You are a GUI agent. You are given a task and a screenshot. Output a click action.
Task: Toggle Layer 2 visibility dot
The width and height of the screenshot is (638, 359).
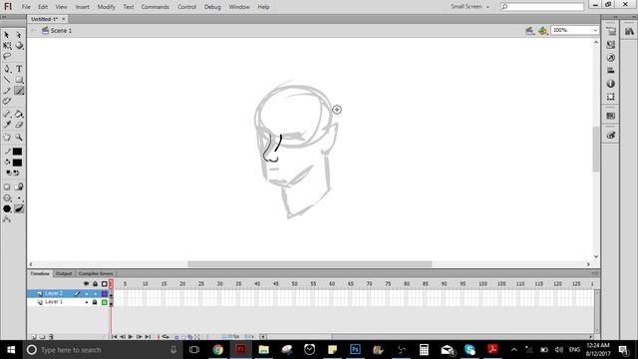click(x=87, y=293)
